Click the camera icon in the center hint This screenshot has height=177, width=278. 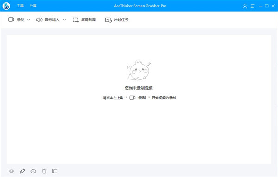(133, 98)
